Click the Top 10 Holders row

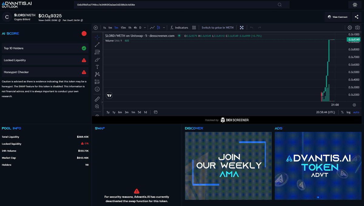45,48
